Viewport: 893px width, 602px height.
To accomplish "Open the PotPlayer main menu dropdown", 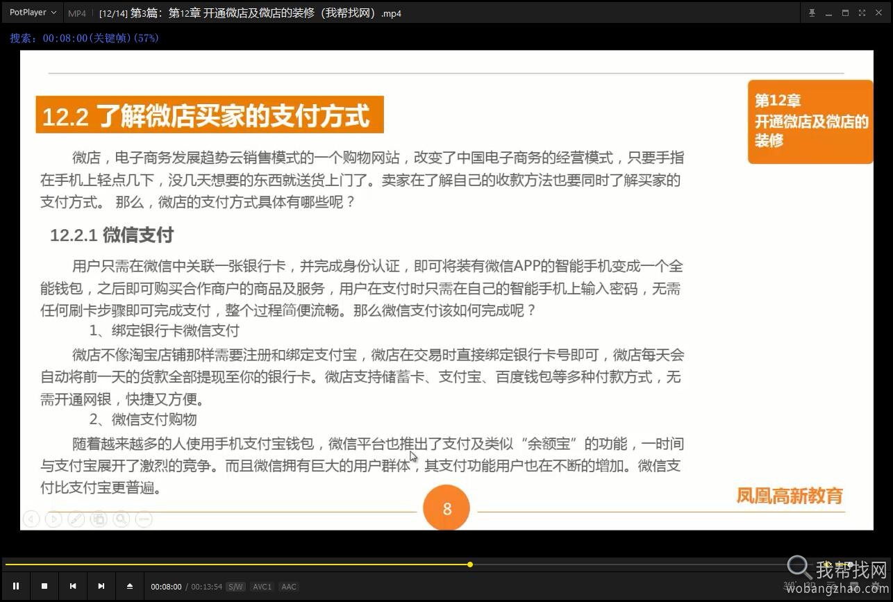I will click(33, 12).
